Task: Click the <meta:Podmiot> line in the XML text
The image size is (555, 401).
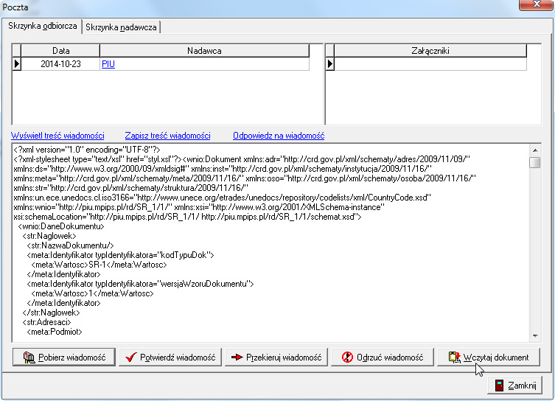Action: coord(55,332)
